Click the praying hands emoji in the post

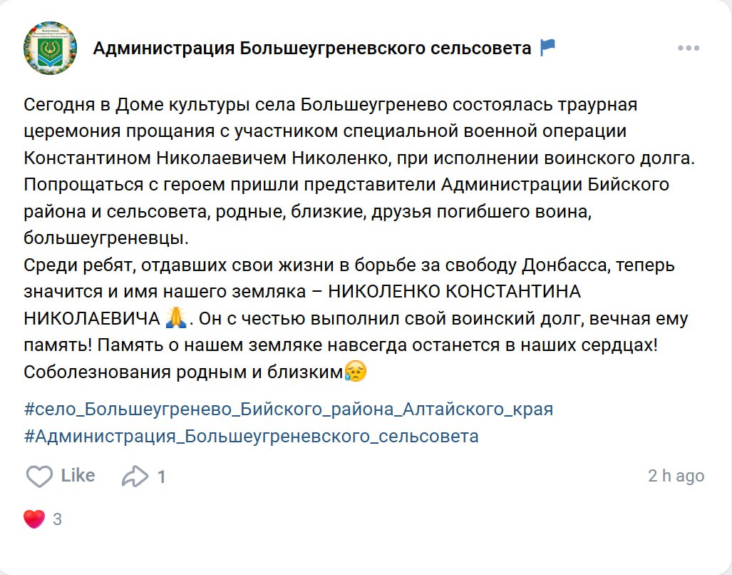(x=175, y=317)
